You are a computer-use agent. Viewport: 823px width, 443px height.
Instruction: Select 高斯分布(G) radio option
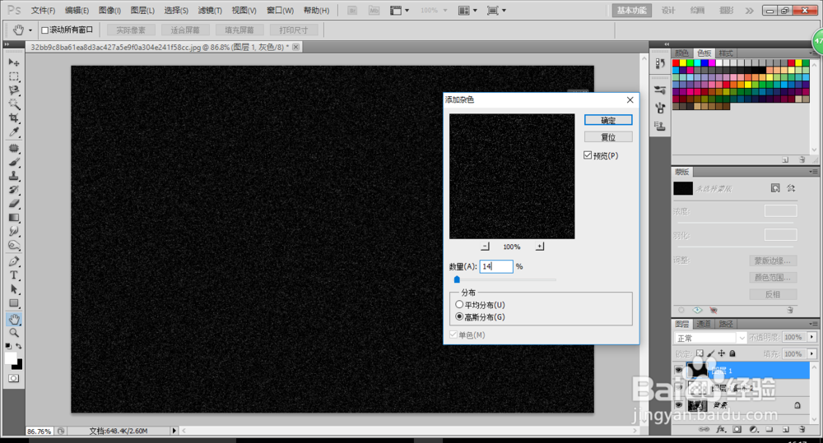[x=459, y=316]
